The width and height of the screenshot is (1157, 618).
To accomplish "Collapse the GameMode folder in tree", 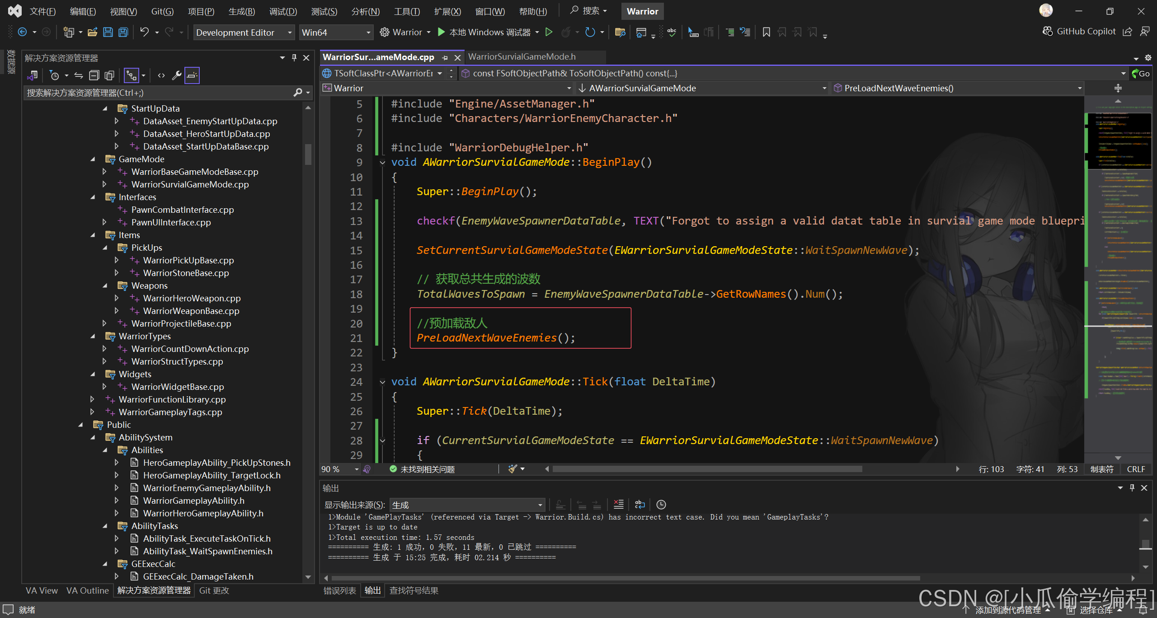I will tap(93, 159).
